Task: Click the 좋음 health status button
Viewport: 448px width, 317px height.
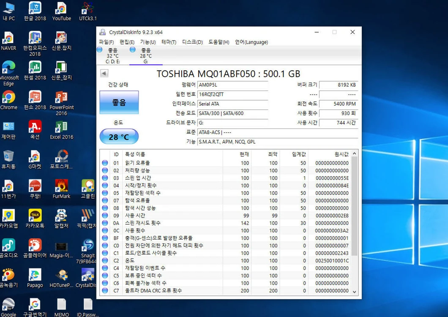Action: 119,102
